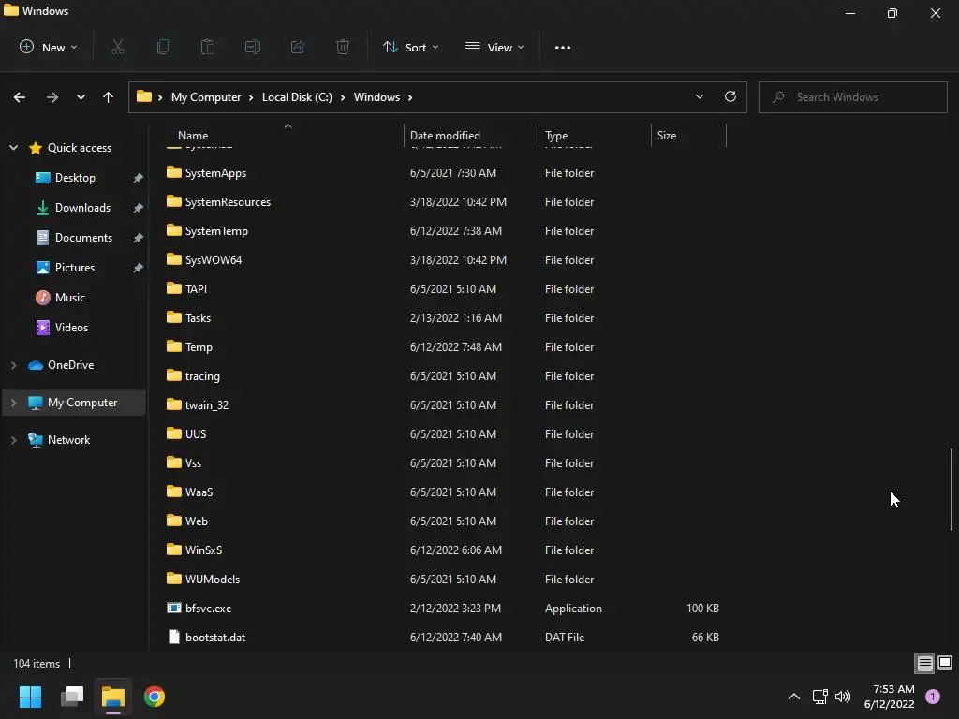Click Local Disk (C:) in the breadcrumb
The width and height of the screenshot is (959, 719).
297,97
